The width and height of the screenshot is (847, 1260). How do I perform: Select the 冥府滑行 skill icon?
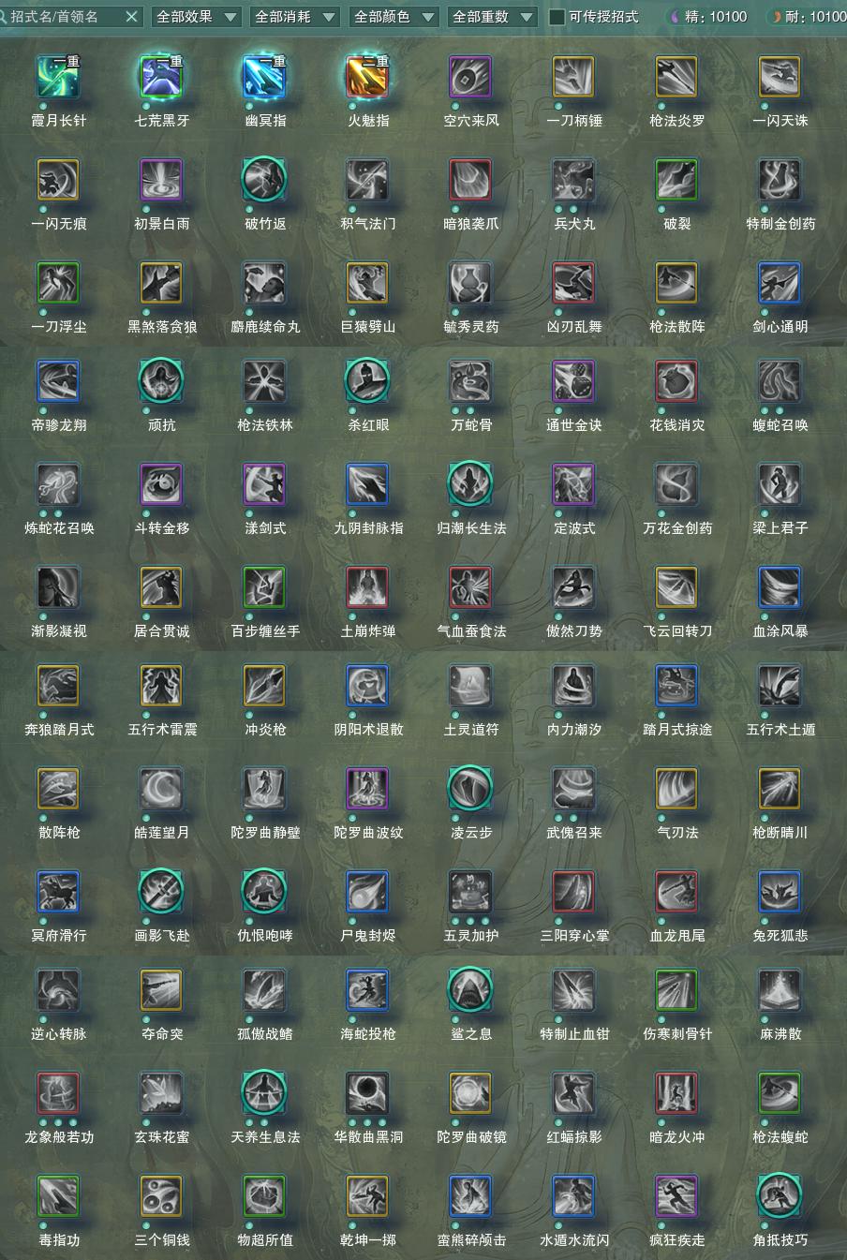59,893
